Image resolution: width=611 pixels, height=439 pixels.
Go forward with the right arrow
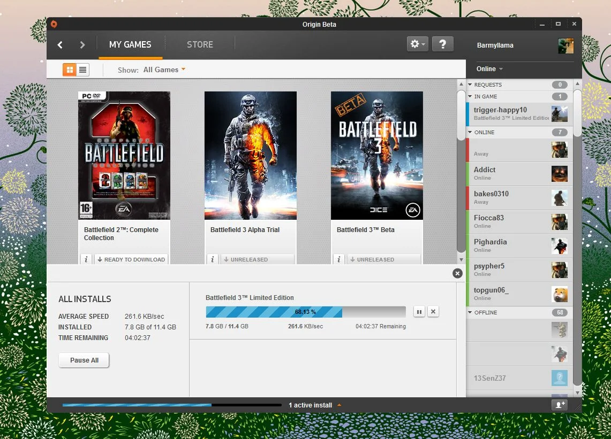[82, 45]
